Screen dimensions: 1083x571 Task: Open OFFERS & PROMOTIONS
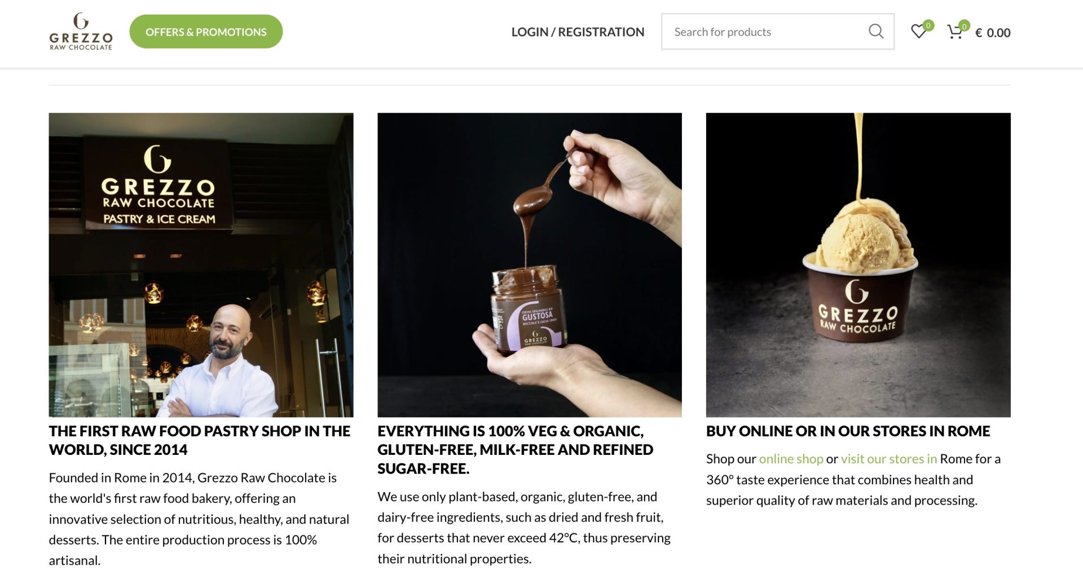coord(206,32)
